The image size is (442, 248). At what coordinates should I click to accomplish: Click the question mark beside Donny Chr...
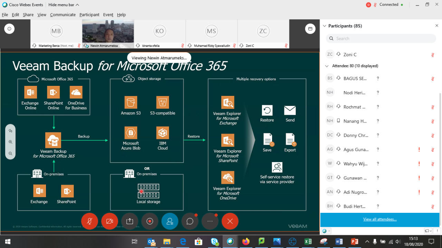pos(378,135)
